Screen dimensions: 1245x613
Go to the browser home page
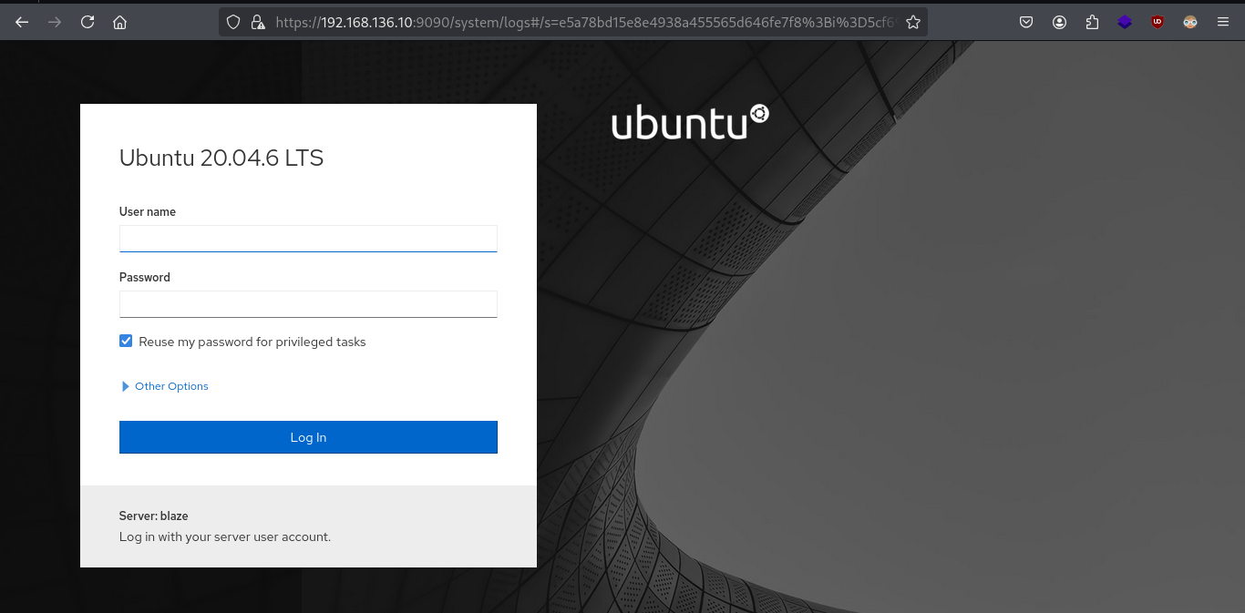(x=119, y=22)
